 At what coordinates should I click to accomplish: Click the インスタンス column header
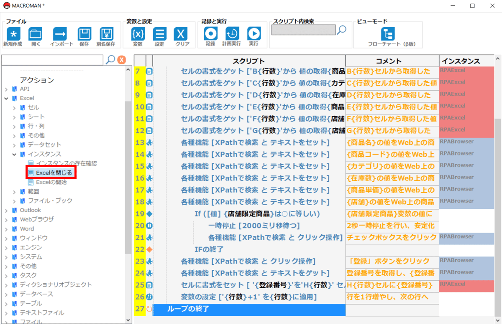click(x=466, y=61)
